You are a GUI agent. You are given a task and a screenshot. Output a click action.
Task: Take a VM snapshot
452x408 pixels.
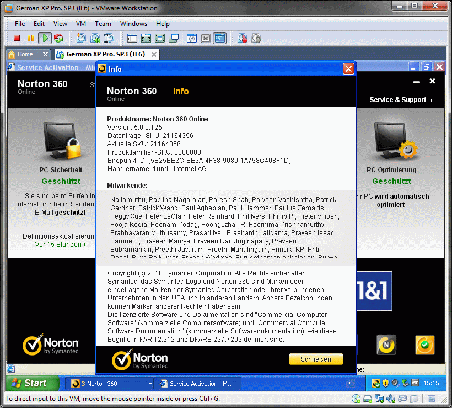tap(82, 38)
